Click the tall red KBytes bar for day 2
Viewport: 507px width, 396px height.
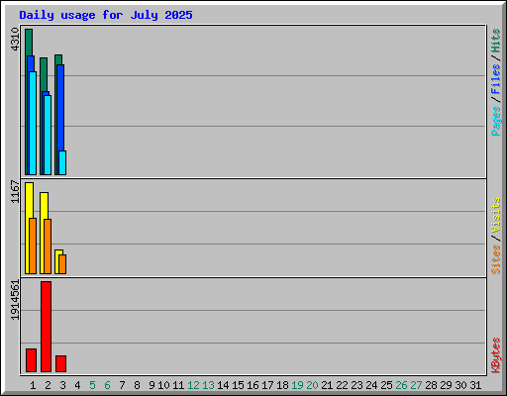[x=46, y=327]
